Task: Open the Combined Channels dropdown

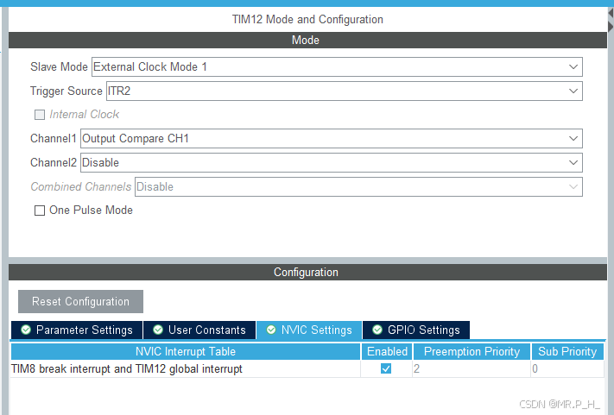Action: [x=358, y=187]
